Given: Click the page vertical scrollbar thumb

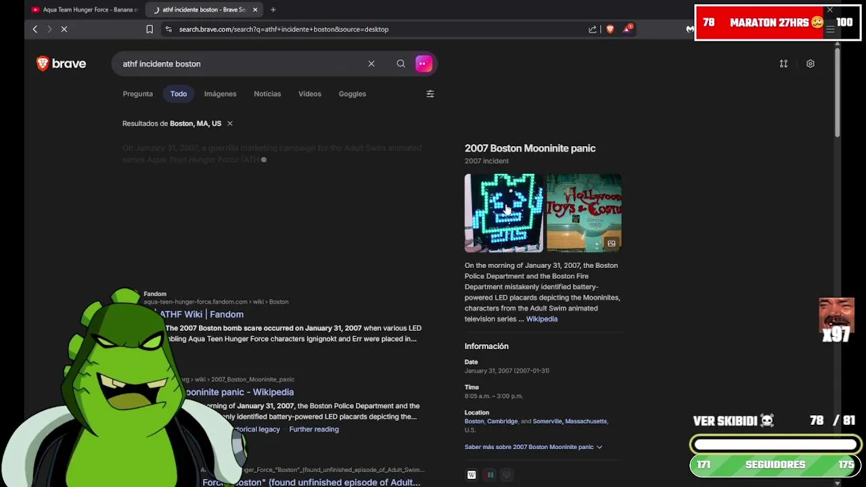Looking at the screenshot, I should (x=837, y=91).
